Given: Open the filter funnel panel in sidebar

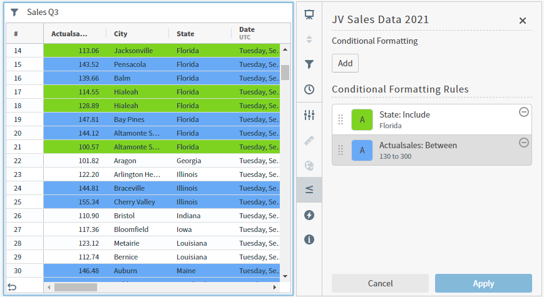Looking at the screenshot, I should 309,64.
